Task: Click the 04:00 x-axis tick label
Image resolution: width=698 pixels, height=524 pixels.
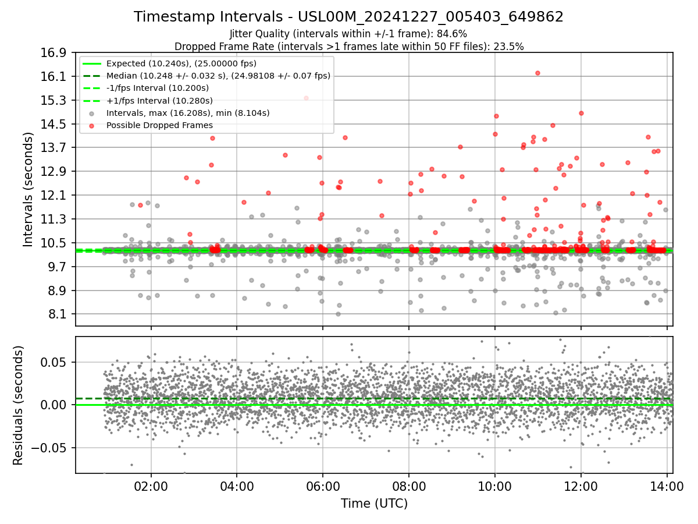Action: (237, 486)
